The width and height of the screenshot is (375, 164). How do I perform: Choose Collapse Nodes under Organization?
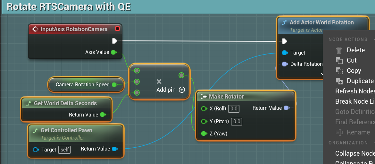[x=355, y=153]
